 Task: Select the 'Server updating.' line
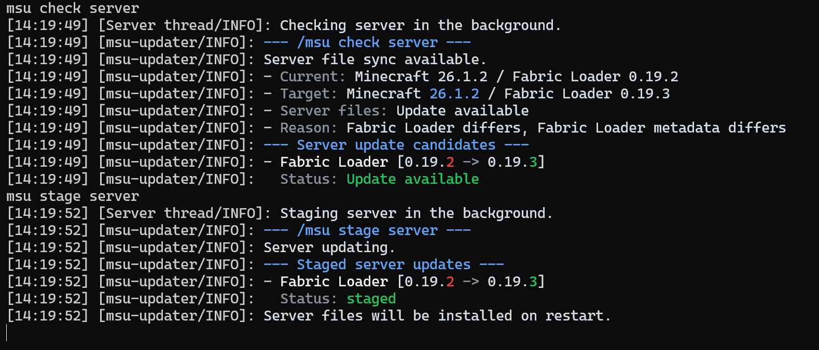pos(329,247)
